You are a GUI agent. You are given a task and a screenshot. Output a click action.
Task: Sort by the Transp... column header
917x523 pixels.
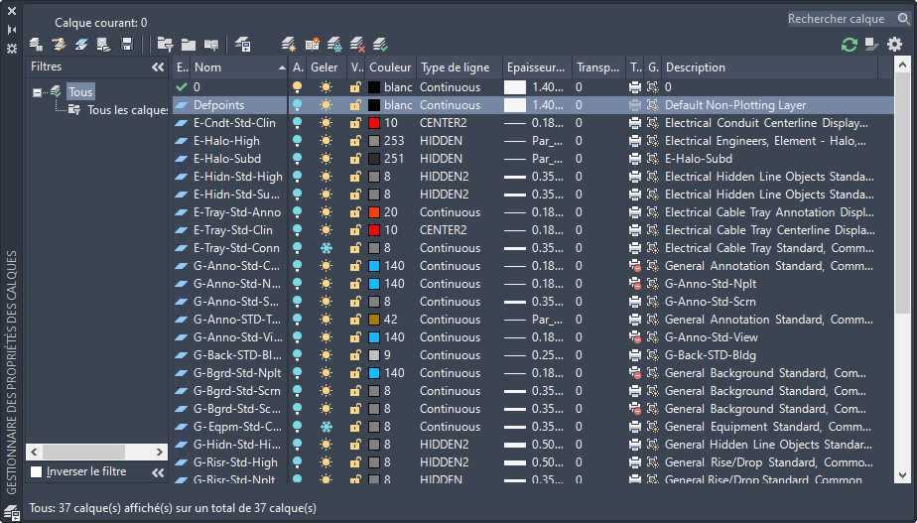pos(598,67)
